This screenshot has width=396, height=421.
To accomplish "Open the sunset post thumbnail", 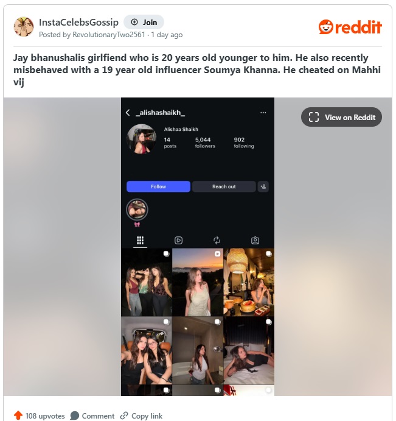I will 198,282.
